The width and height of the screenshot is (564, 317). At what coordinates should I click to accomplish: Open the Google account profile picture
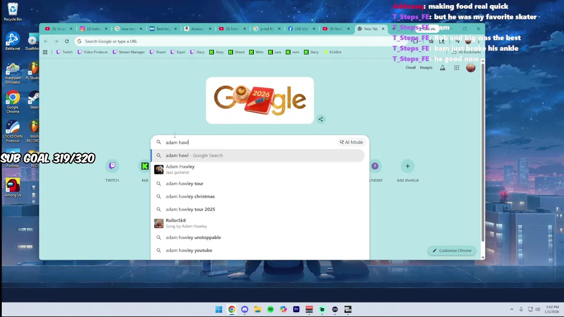471,67
